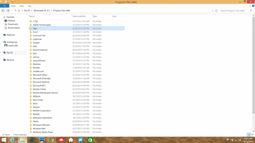Launch Internet Explorer from taskbar
The width and height of the screenshot is (255, 143).
12,140
